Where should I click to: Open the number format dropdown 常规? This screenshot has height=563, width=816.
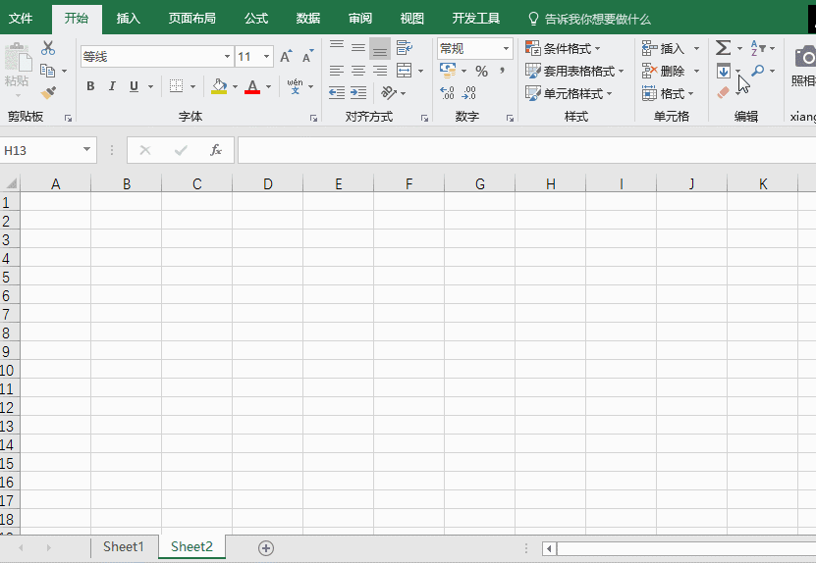tap(507, 48)
